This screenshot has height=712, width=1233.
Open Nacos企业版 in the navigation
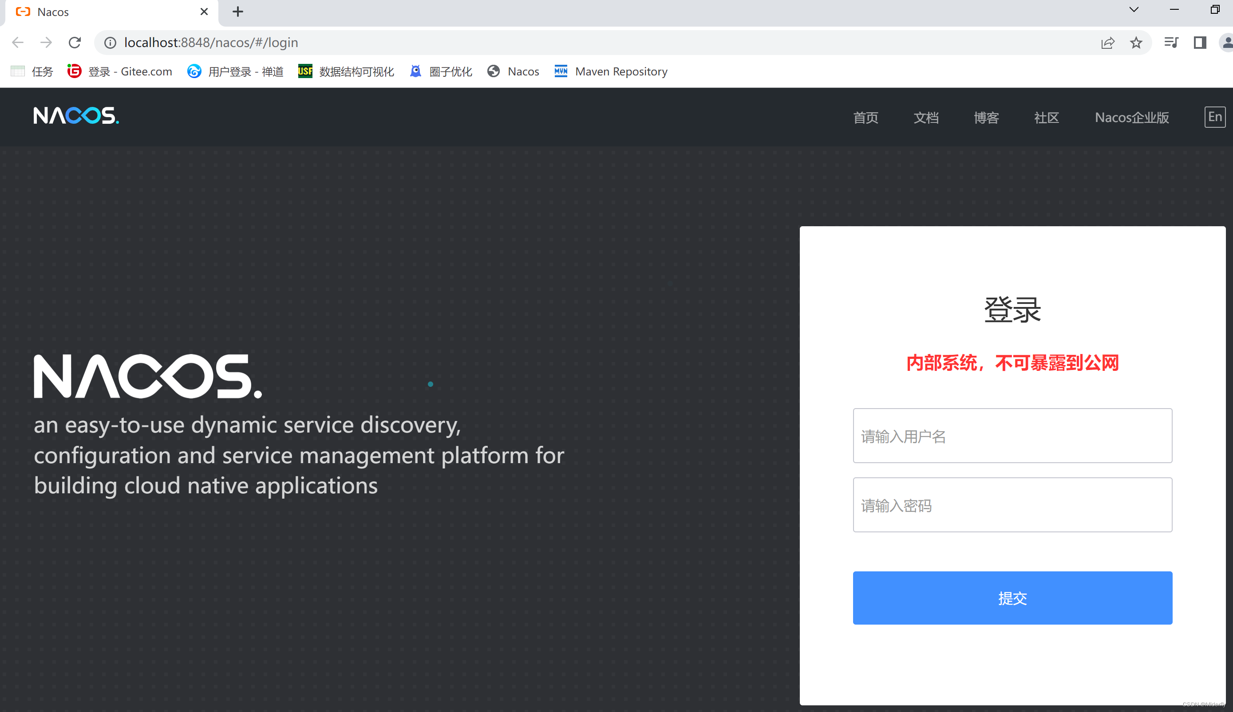[1132, 118]
